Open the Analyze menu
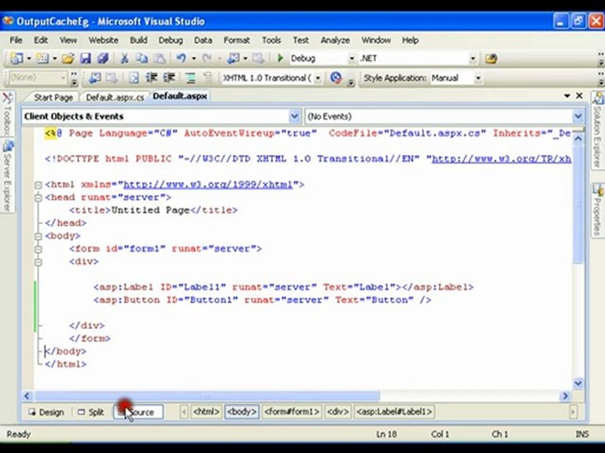 [x=335, y=40]
